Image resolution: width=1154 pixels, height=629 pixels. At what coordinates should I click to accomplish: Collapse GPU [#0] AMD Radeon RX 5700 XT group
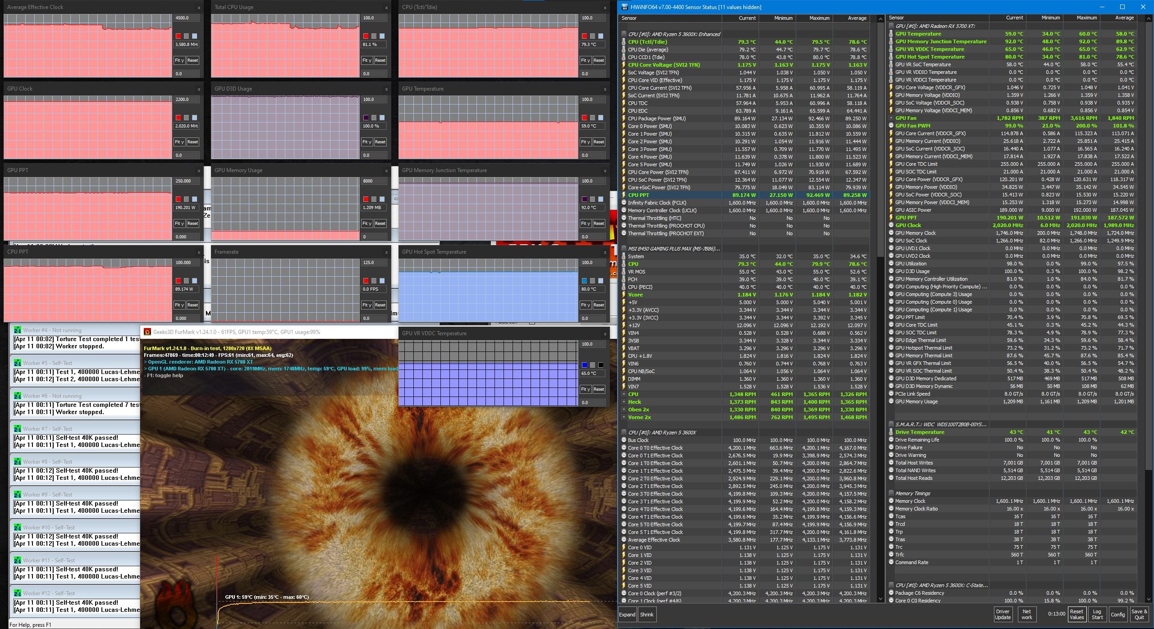(891, 26)
